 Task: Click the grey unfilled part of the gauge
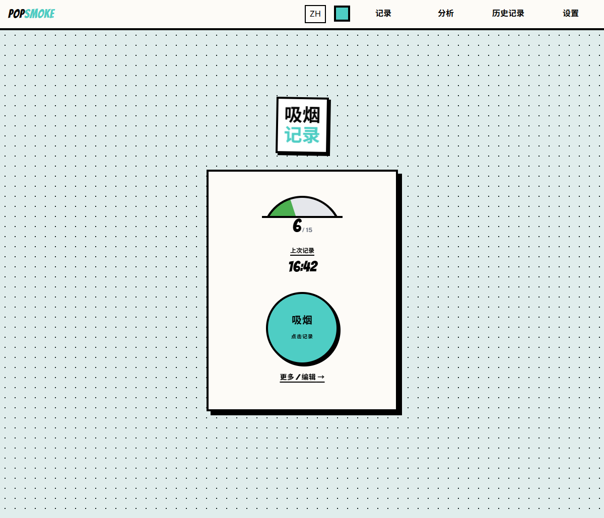click(x=312, y=207)
